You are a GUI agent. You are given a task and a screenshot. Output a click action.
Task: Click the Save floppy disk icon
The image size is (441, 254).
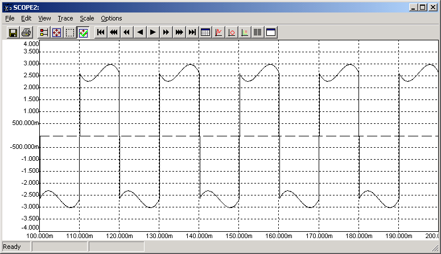[x=13, y=32]
